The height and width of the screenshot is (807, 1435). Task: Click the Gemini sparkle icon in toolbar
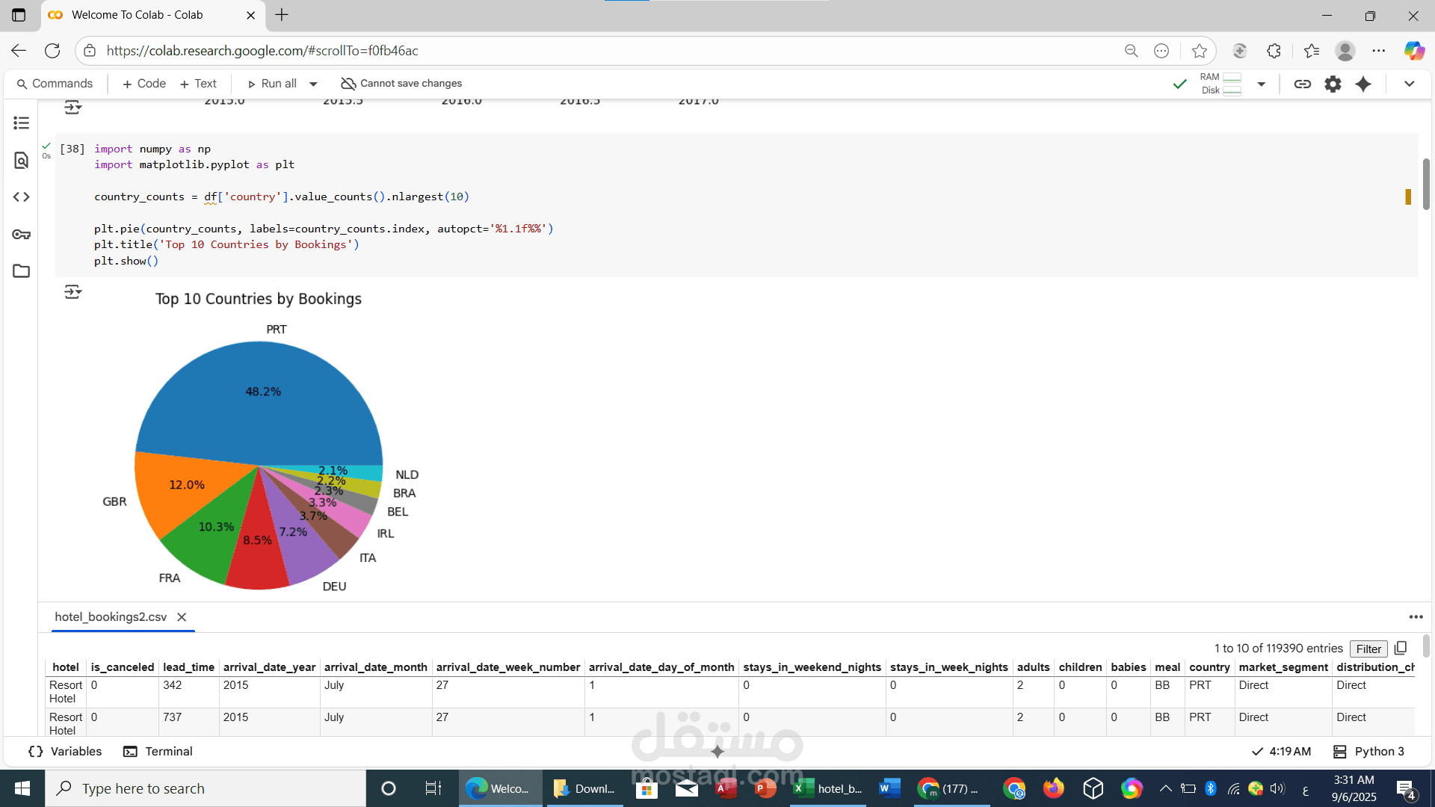(1363, 84)
